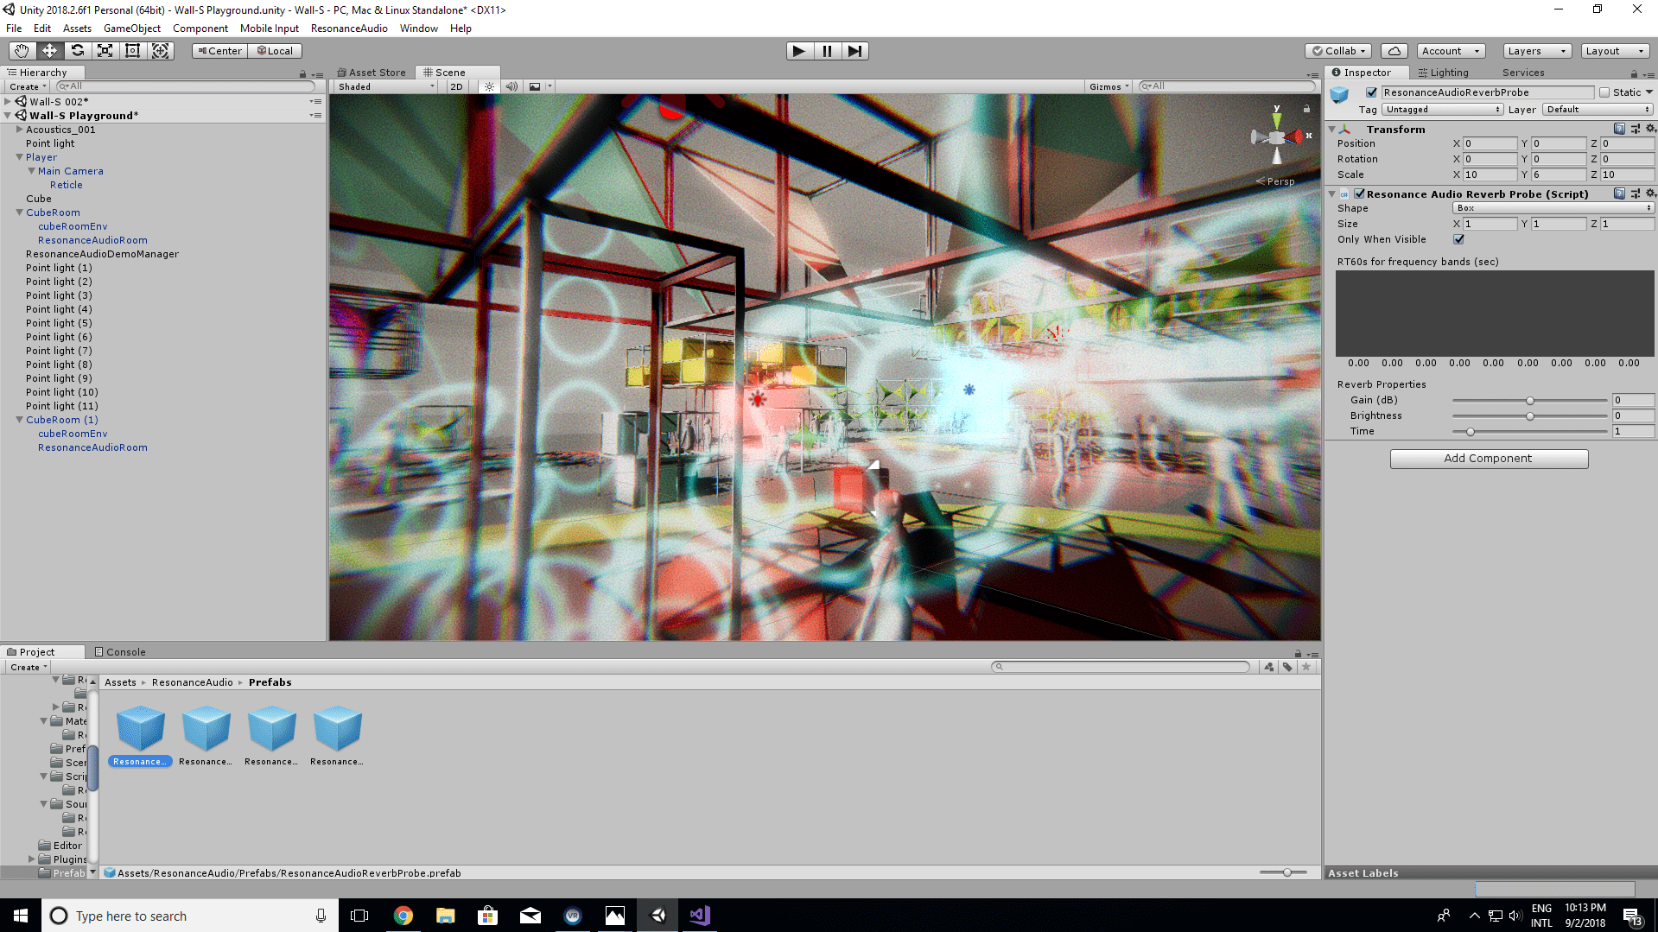Screen dimensions: 1658x932
Task: Open the Shape dropdown
Action: (1553, 208)
